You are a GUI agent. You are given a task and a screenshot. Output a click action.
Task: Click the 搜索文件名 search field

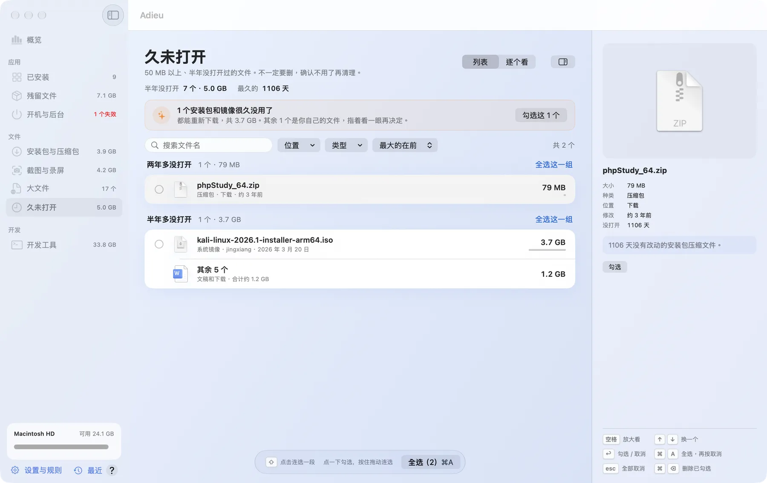tap(209, 145)
